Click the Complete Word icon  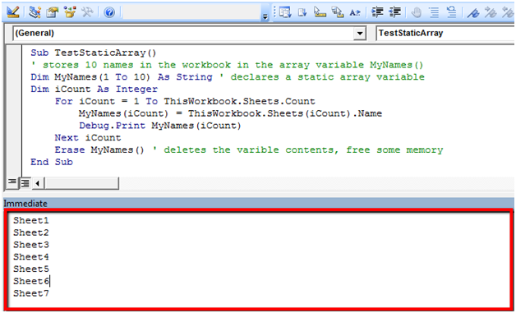coord(355,13)
